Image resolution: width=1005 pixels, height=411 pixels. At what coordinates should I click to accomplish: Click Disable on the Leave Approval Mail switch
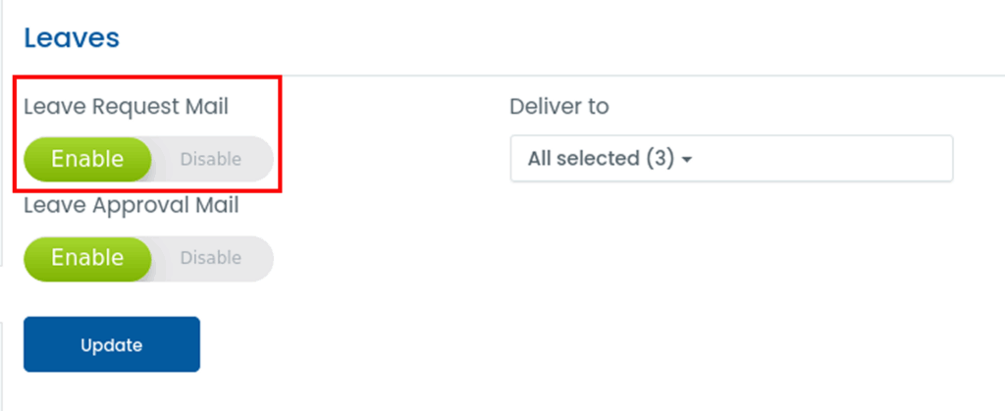(x=211, y=258)
